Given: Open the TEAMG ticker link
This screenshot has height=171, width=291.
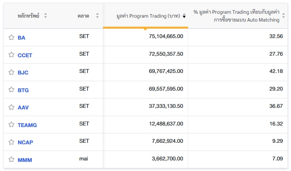Looking at the screenshot, I should (27, 125).
